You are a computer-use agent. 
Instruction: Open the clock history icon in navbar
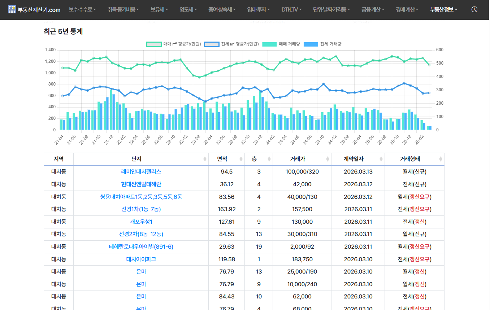[x=474, y=10]
